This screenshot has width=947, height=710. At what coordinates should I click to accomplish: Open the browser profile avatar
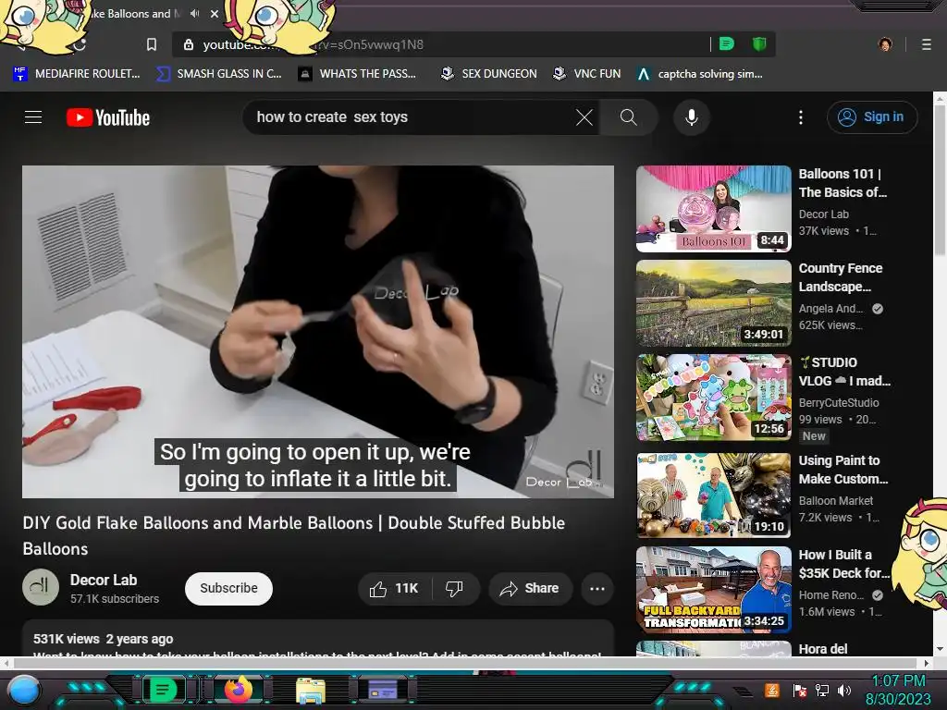pyautogui.click(x=885, y=44)
